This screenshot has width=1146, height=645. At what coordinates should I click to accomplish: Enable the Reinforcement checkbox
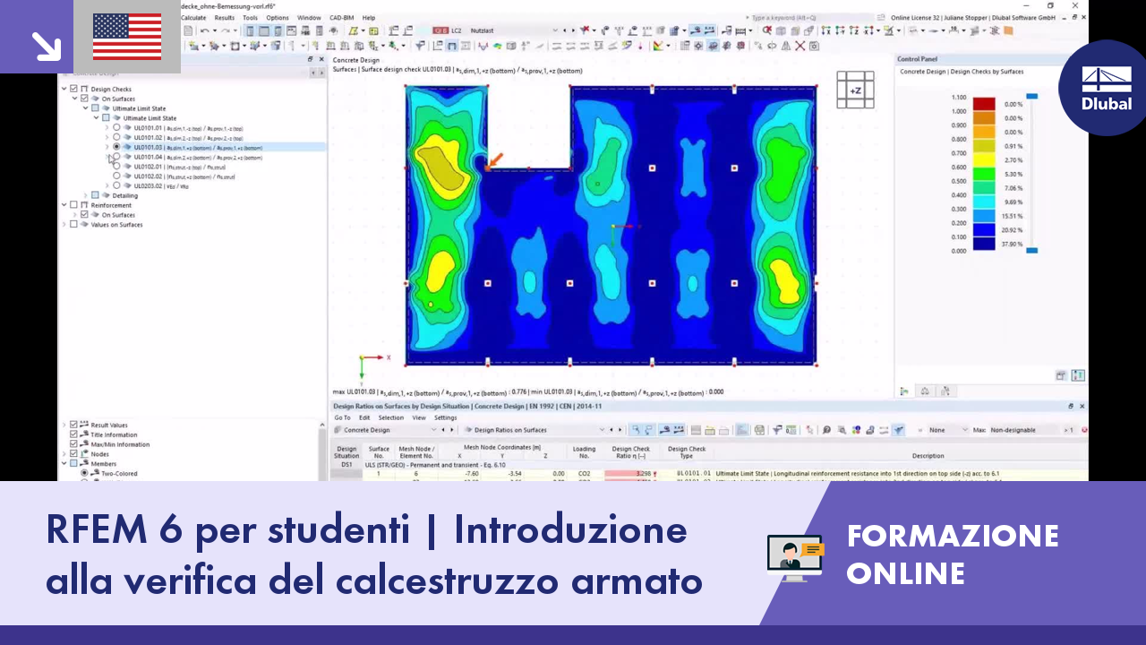click(73, 205)
